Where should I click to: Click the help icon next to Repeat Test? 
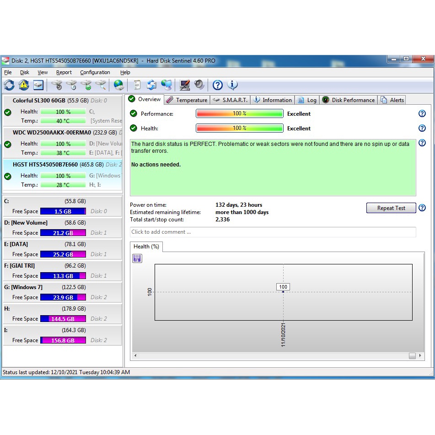pyautogui.click(x=422, y=208)
